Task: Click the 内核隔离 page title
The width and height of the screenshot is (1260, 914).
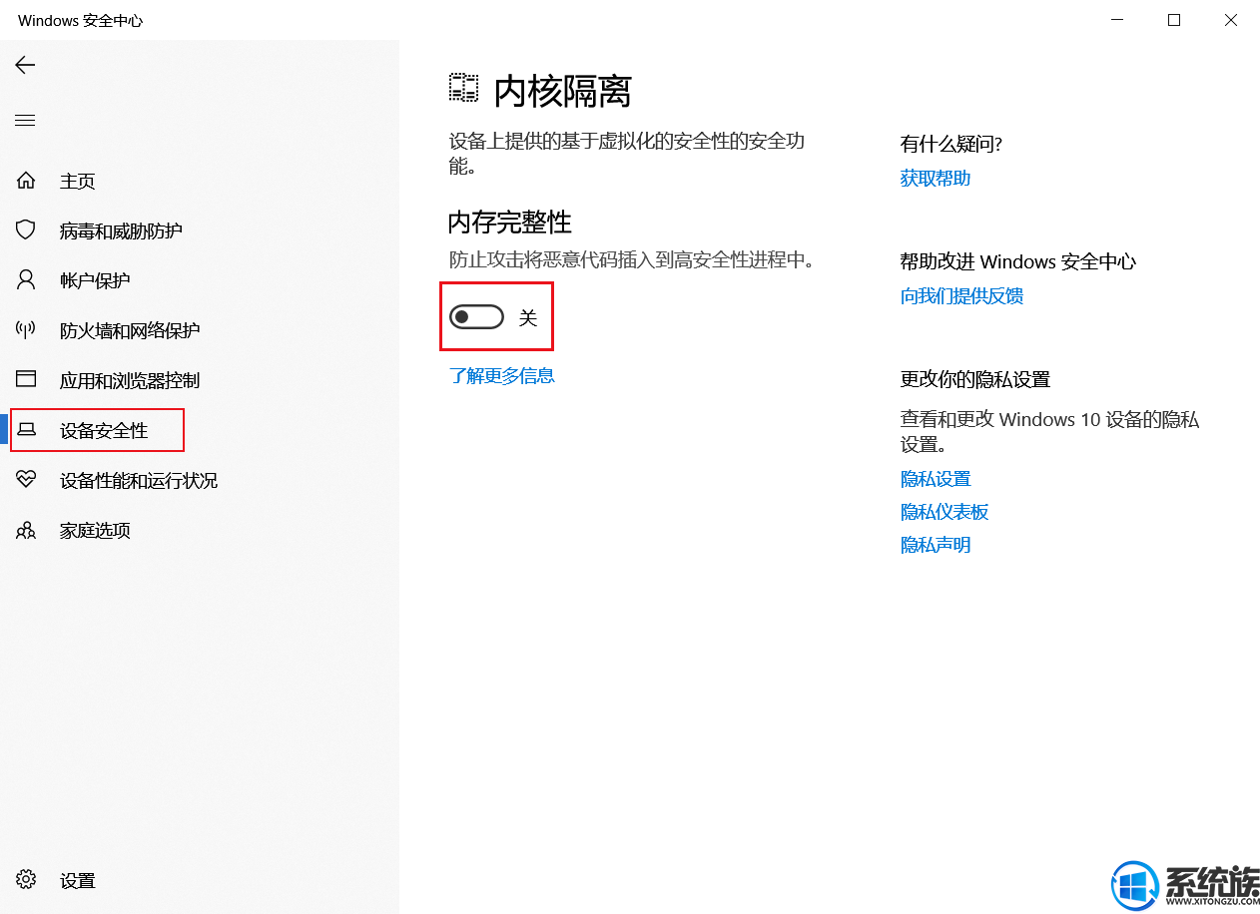Action: coord(563,91)
